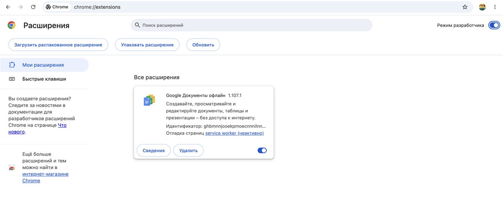Click the Режим разработчика label
The width and height of the screenshot is (503, 201).
(x=461, y=25)
